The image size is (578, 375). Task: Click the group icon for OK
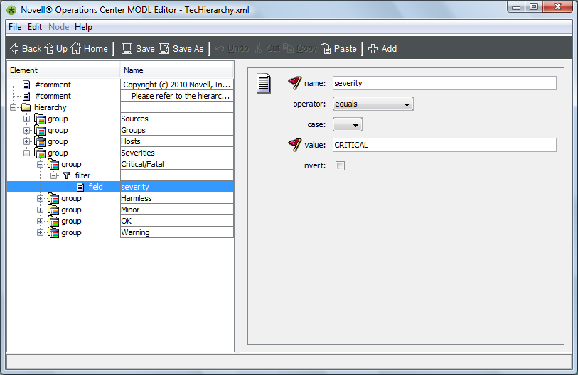(x=53, y=221)
